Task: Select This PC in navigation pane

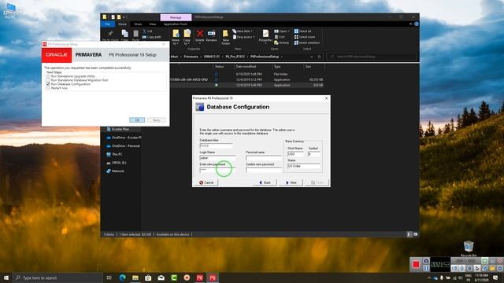Action: 114,154
